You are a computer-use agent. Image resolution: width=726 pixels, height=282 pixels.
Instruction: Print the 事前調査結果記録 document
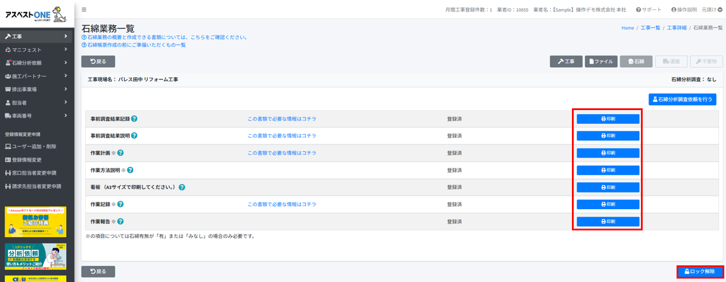[x=608, y=119]
